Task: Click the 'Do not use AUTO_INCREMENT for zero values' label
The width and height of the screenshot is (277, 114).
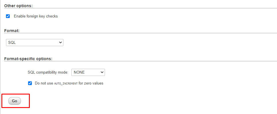Action: 69,83
